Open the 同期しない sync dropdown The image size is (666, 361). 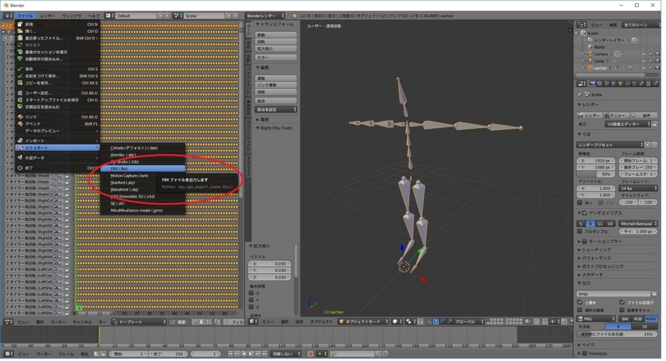click(287, 354)
